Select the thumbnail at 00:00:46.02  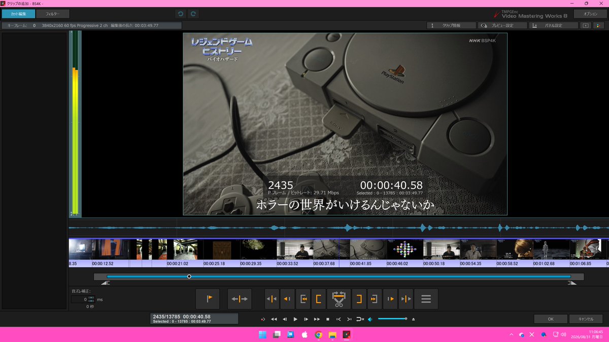(x=405, y=249)
